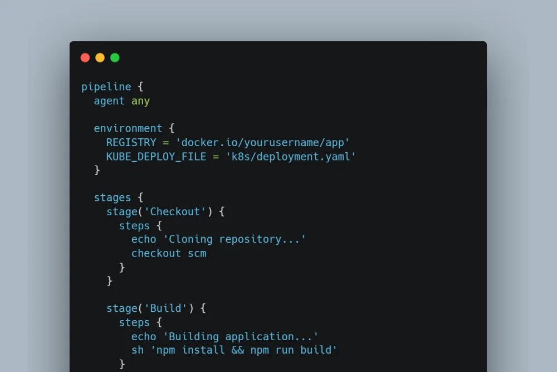Click the 'Checkout' stage name
557x372 pixels.
(175, 211)
